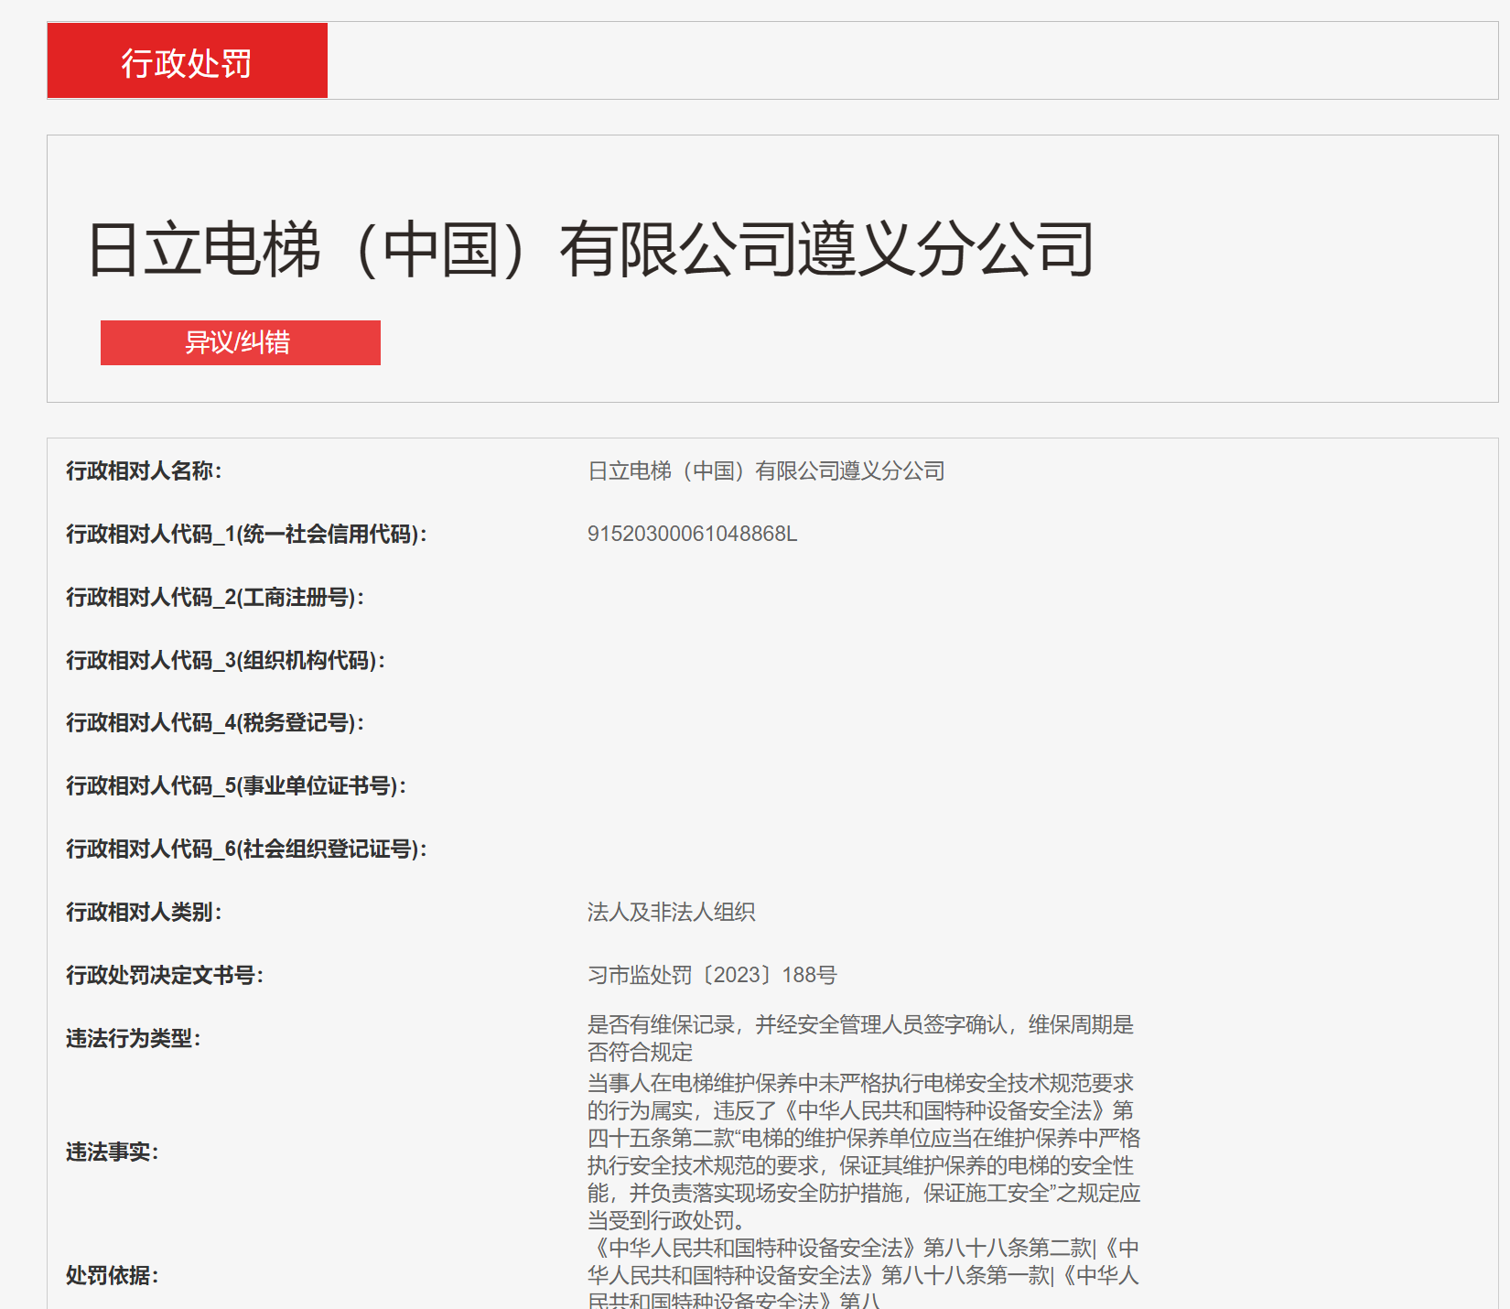Select the large company name heading
This screenshot has width=1510, height=1309.
pos(590,249)
